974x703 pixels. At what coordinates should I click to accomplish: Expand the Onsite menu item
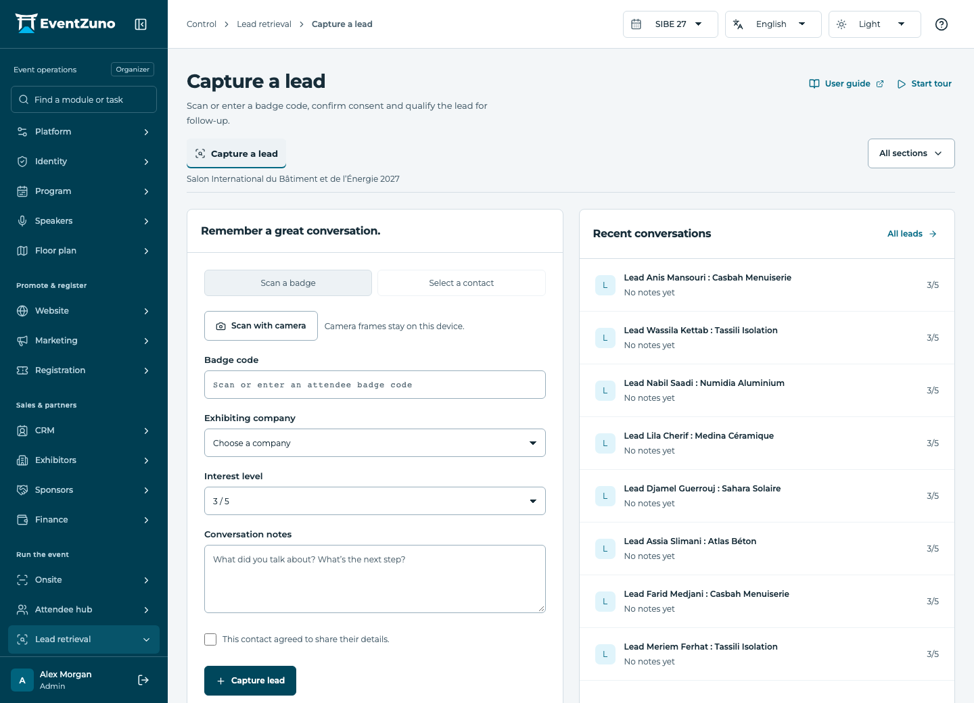(x=84, y=580)
